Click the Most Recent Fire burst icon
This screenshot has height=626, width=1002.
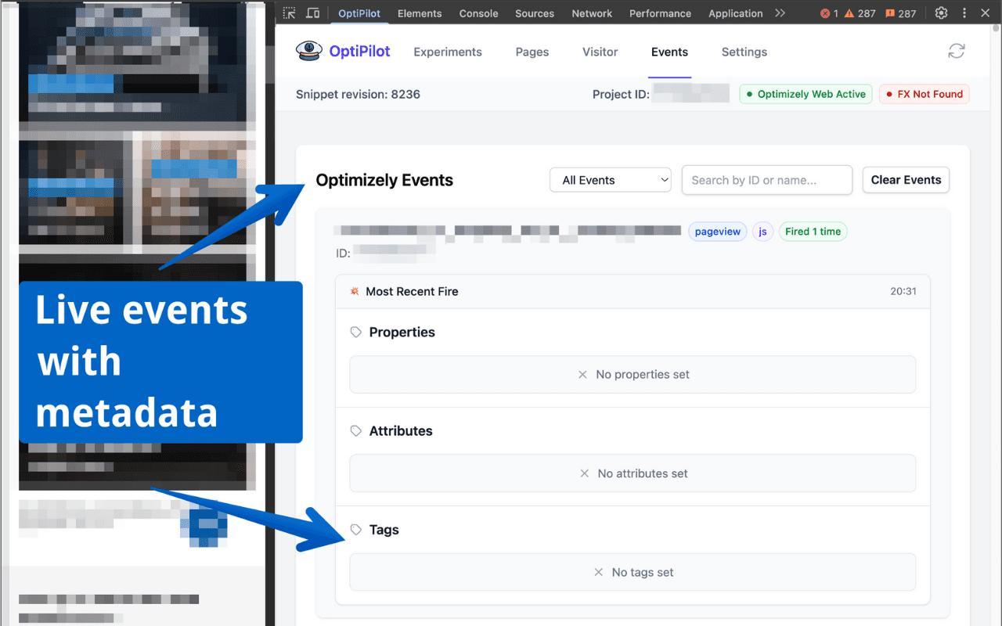(355, 291)
